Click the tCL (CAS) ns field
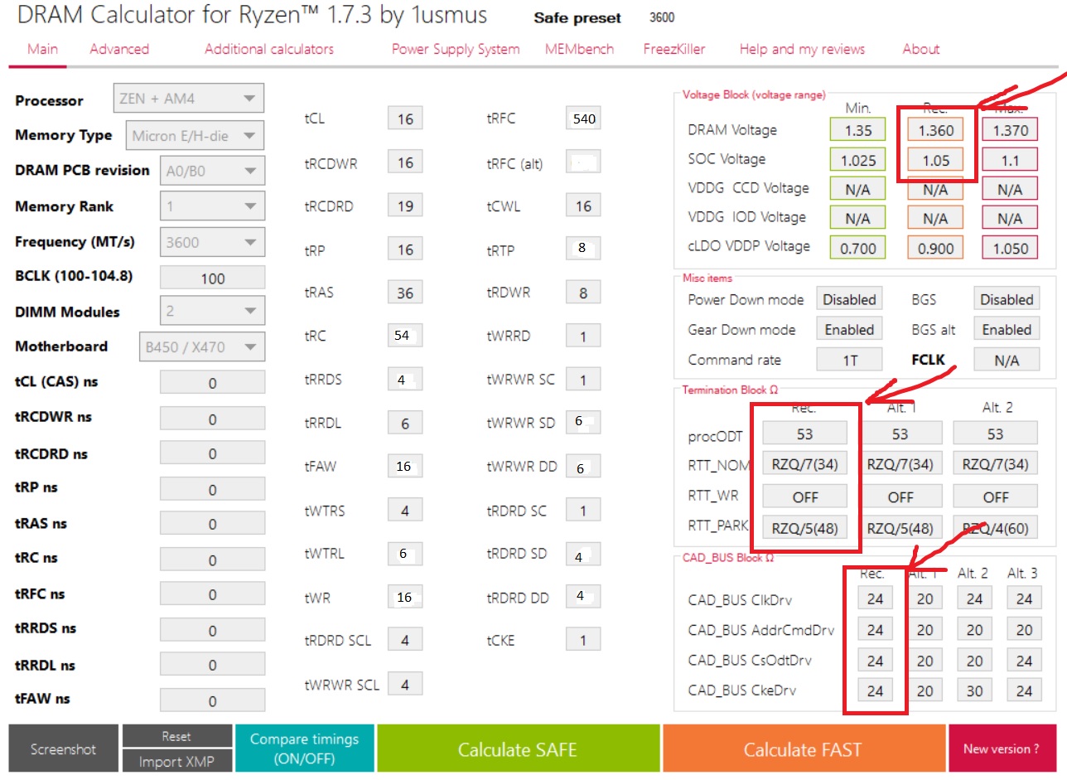Viewport: 1067px width, 780px height. pos(212,383)
